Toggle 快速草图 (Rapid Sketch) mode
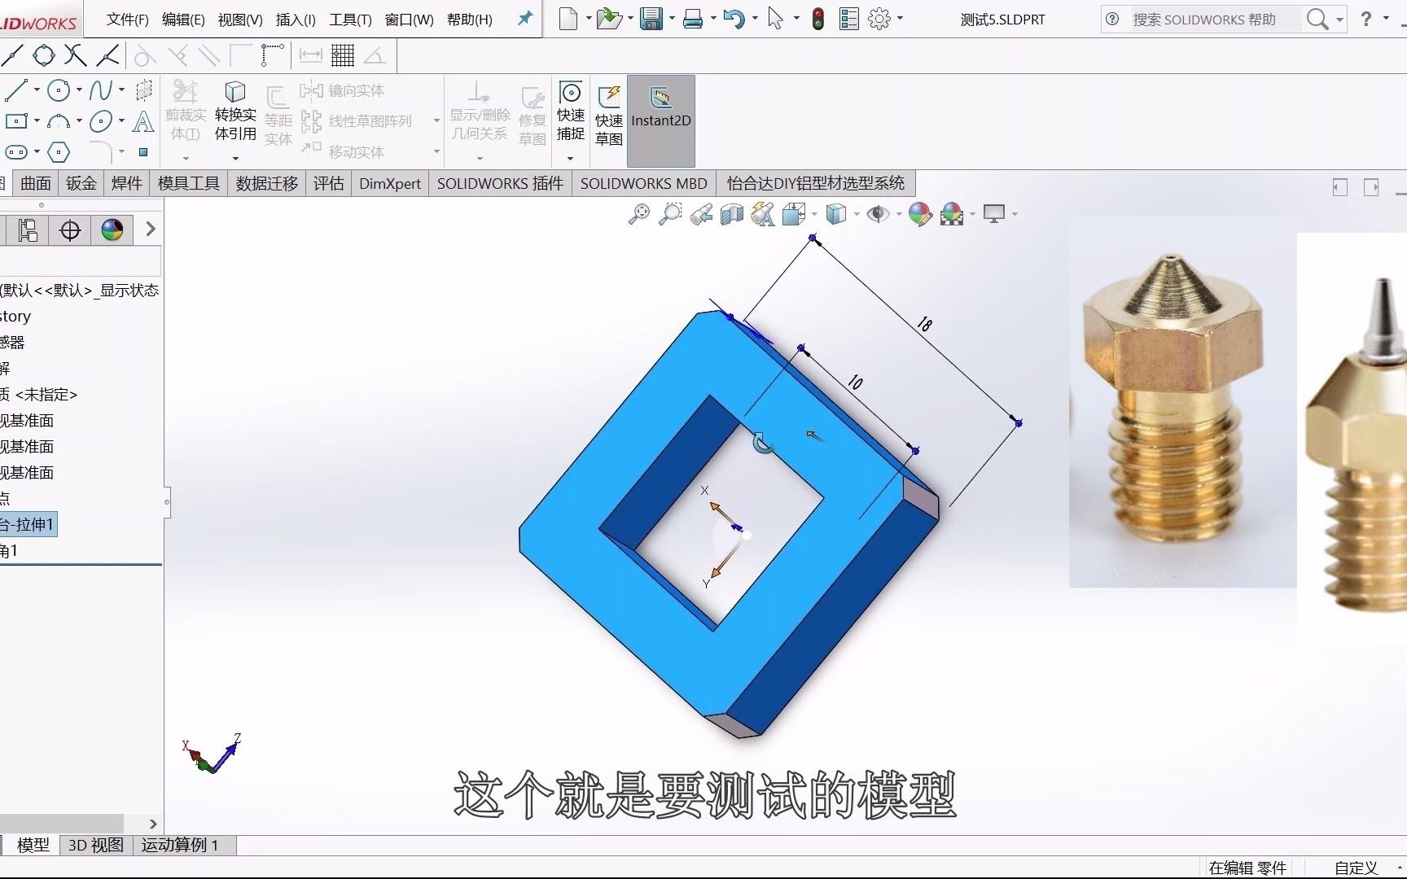 (x=608, y=118)
